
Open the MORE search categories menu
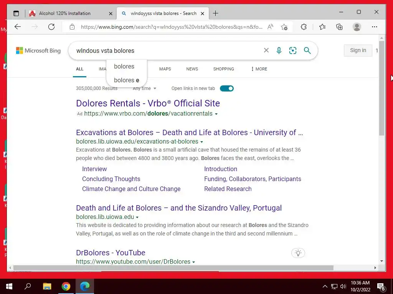click(x=259, y=69)
